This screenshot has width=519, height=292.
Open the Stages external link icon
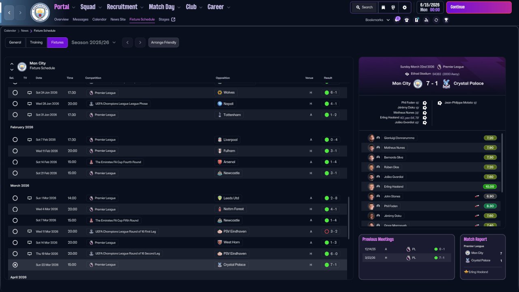point(174,19)
